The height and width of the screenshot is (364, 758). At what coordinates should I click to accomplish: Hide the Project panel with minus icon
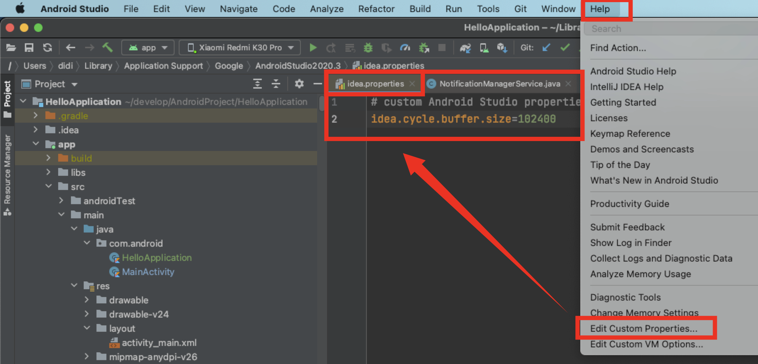(x=318, y=84)
